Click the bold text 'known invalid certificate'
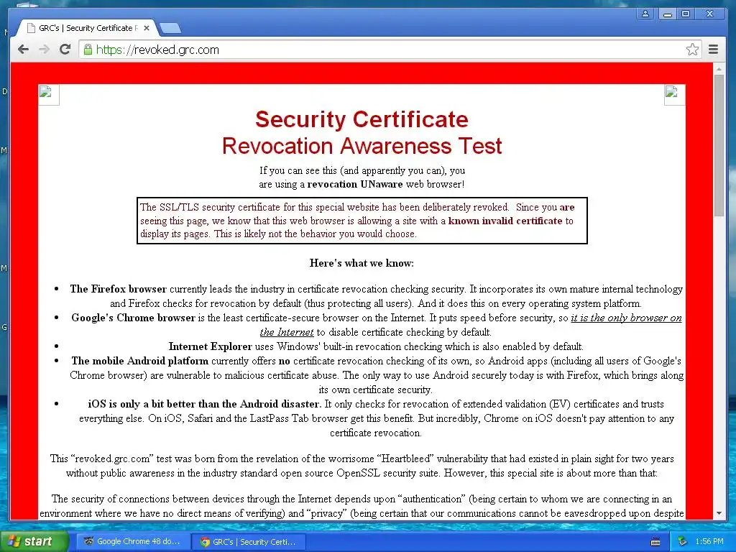Screen dimensions: 736x552 (505, 221)
